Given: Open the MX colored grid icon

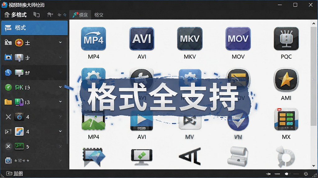Looking at the screenshot, I should point(286,119).
